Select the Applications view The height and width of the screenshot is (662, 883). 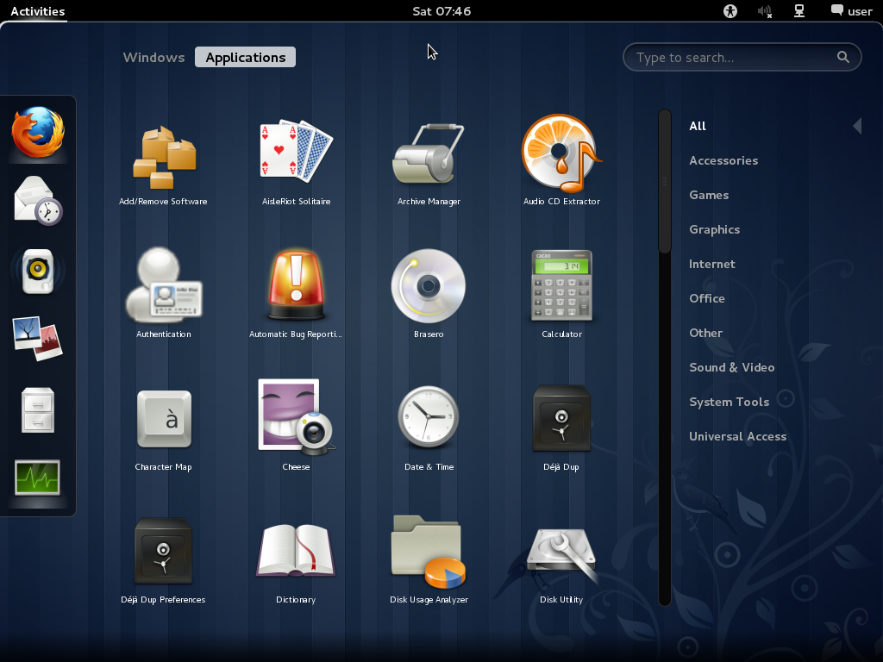click(x=246, y=58)
